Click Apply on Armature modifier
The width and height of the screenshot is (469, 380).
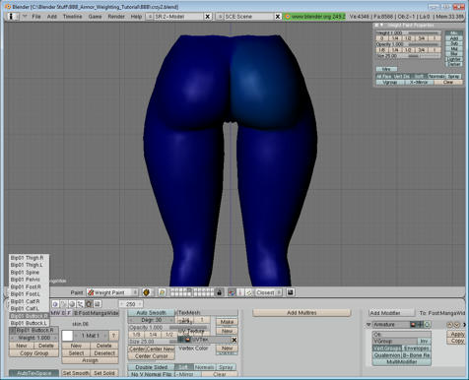click(x=456, y=334)
